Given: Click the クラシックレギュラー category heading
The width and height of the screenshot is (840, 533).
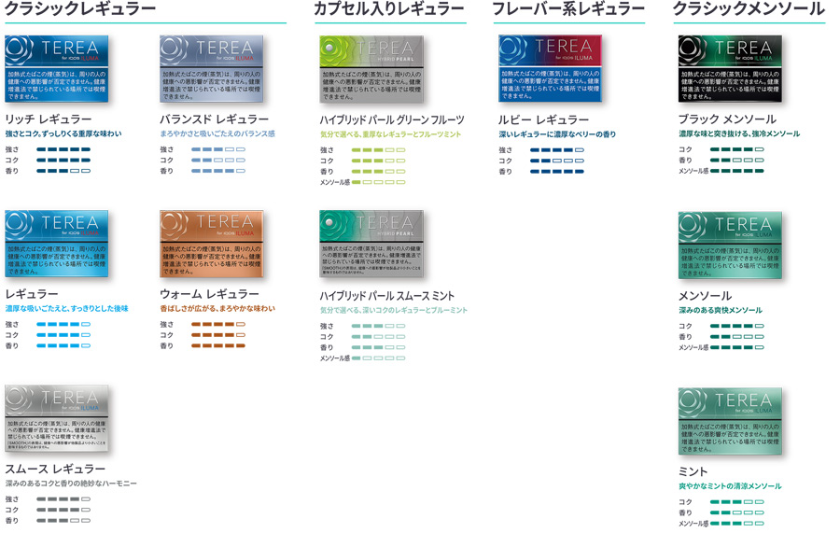Looking at the screenshot, I should coord(80,8).
